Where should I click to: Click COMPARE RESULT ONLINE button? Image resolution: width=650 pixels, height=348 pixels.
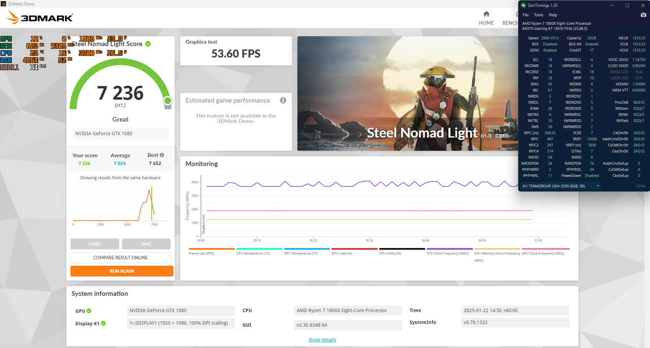click(x=120, y=258)
